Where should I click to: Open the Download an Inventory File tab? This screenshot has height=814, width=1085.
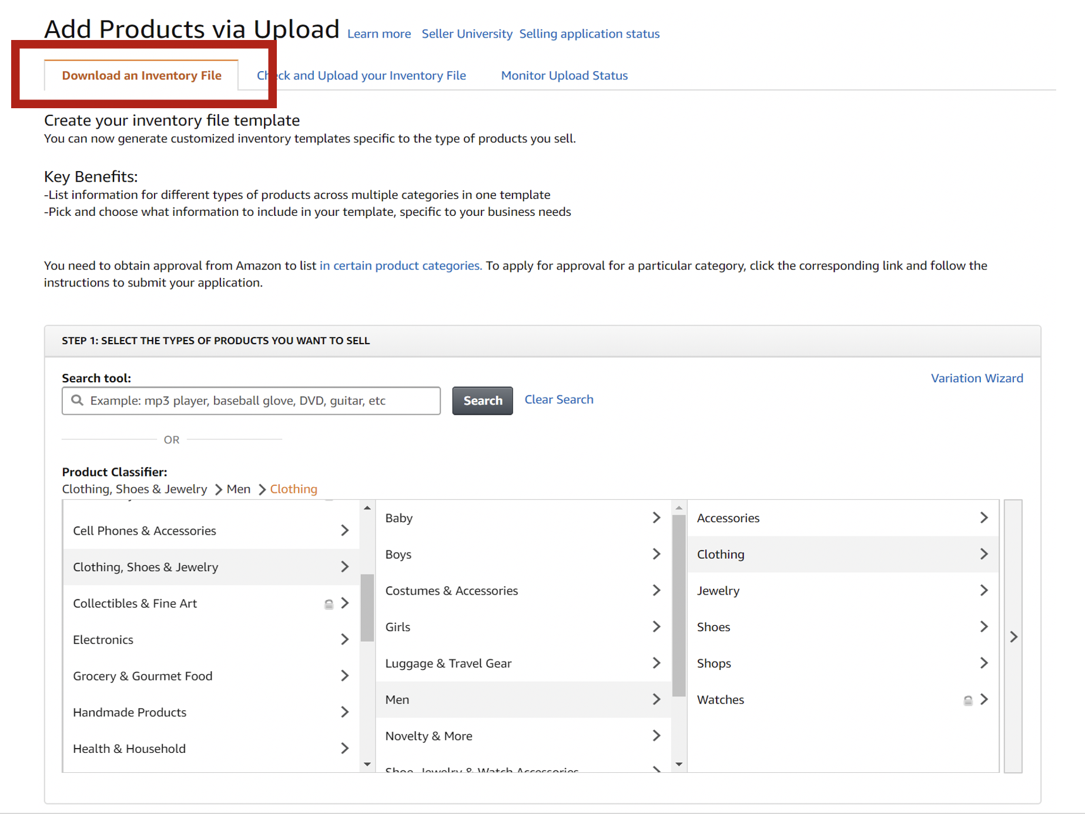click(x=142, y=75)
